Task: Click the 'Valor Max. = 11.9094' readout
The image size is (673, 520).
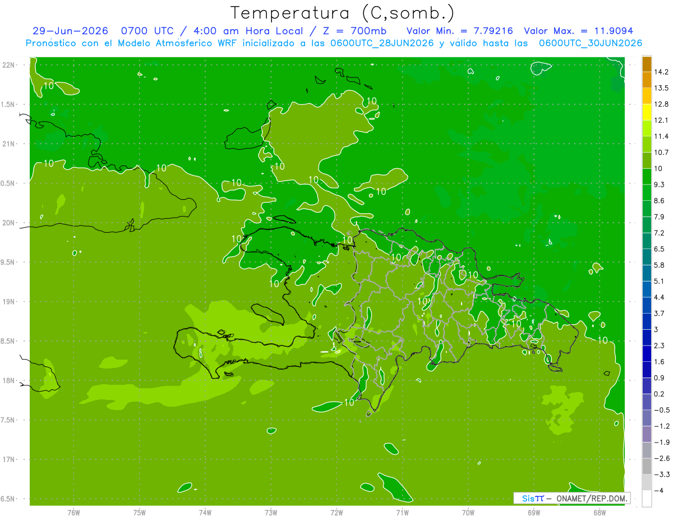Action: [x=579, y=31]
